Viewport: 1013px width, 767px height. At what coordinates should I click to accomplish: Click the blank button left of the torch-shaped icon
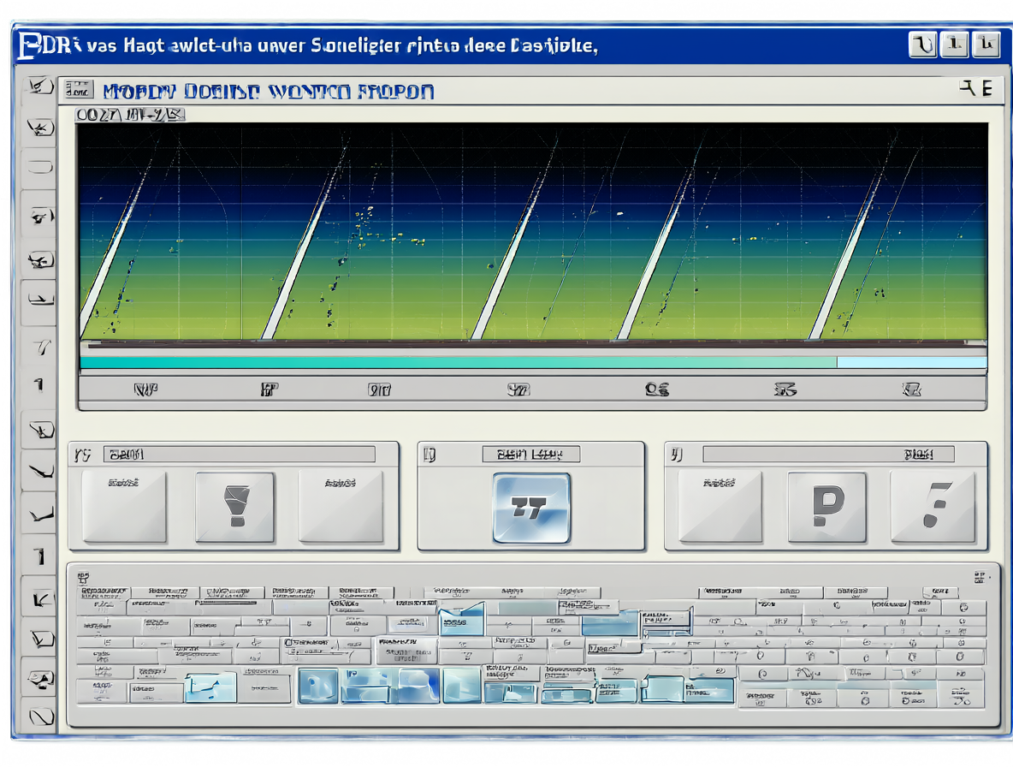(125, 507)
